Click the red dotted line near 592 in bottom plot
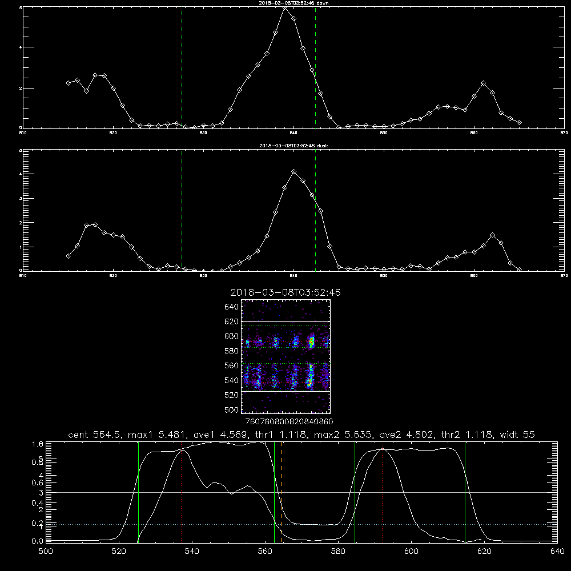The height and width of the screenshot is (571, 571). pyautogui.click(x=383, y=492)
